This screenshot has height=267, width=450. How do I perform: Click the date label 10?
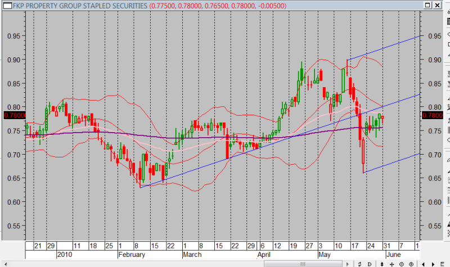(339, 246)
